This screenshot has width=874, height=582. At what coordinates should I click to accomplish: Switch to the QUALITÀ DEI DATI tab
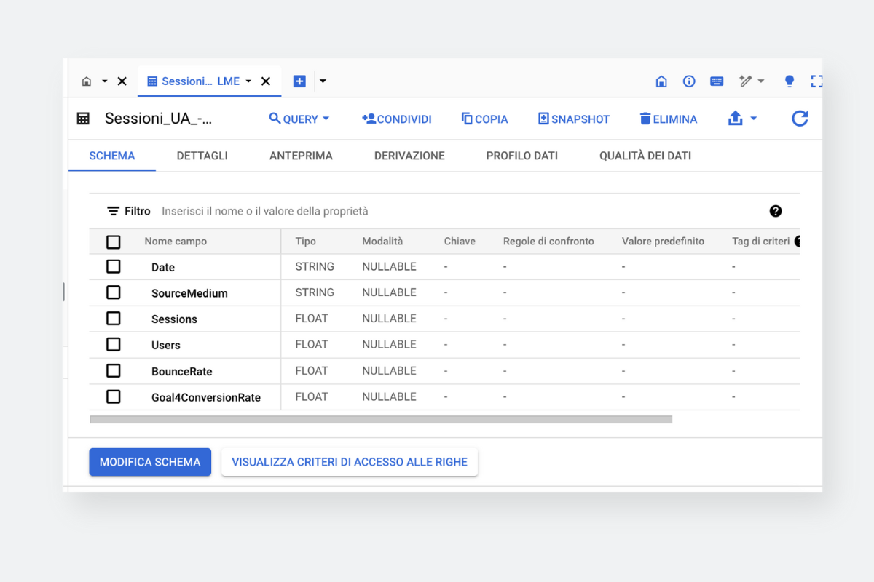645,156
